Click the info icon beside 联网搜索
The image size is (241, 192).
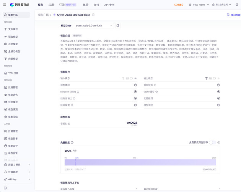(x=72, y=105)
